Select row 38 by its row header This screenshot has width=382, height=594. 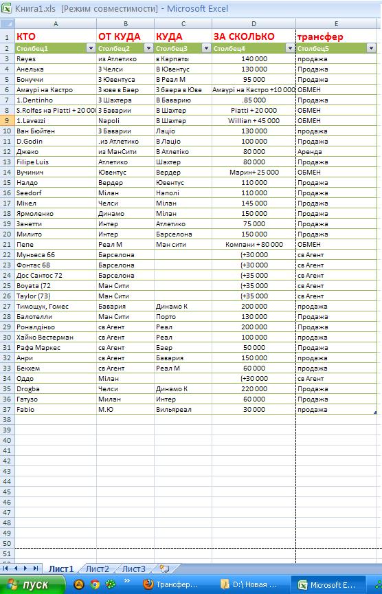[x=7, y=419]
